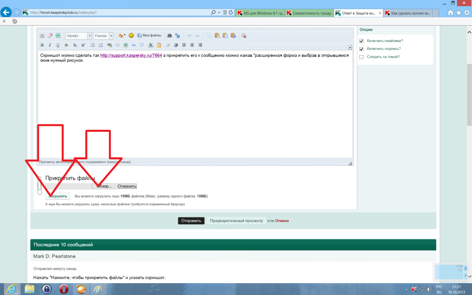Uncheck the 'Включить подпись?' option

point(361,49)
